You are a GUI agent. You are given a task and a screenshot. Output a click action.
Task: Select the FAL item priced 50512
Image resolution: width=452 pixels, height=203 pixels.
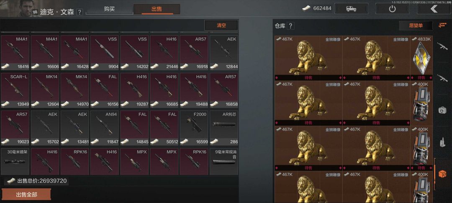pos(164,128)
